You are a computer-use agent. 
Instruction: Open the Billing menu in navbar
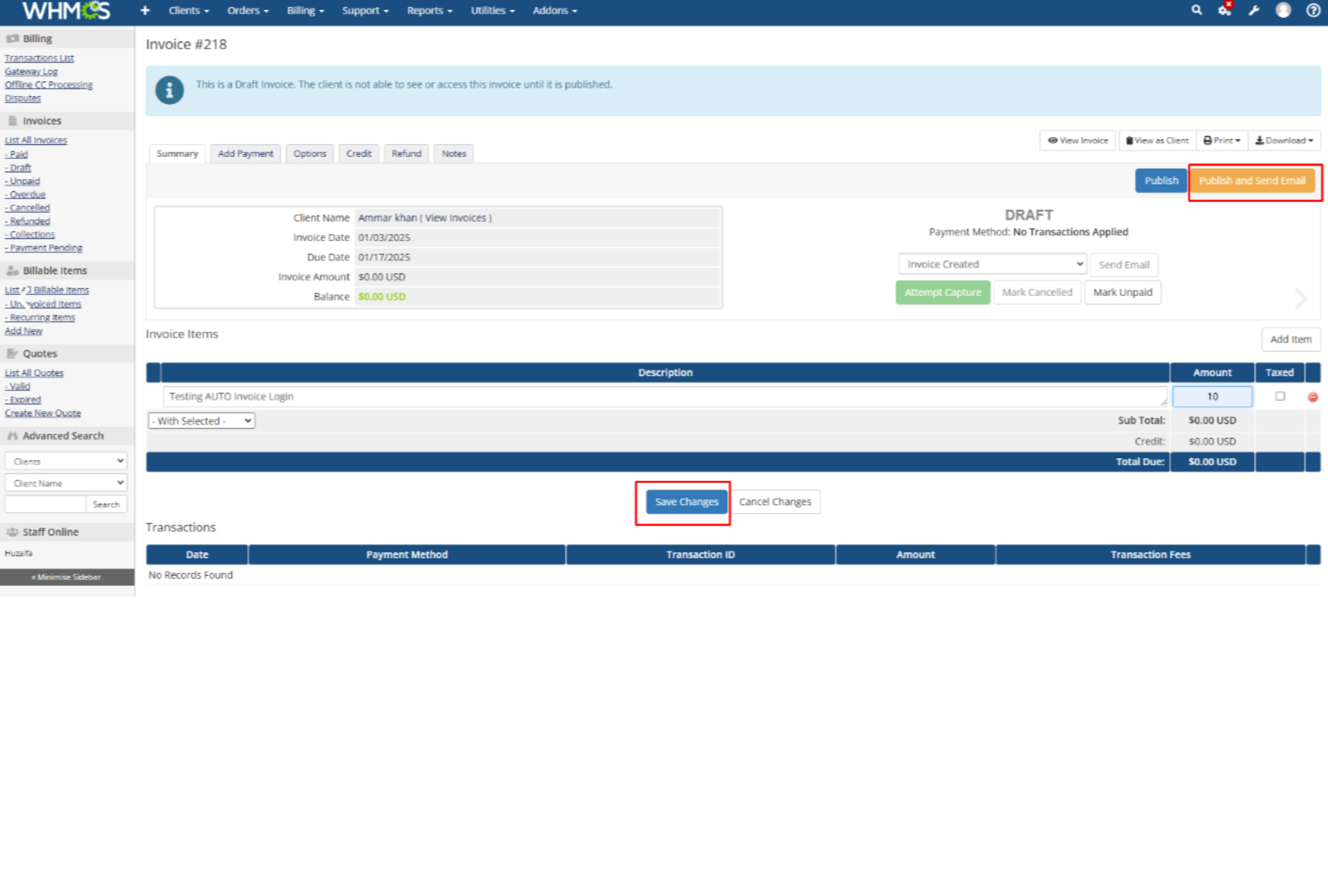305,10
